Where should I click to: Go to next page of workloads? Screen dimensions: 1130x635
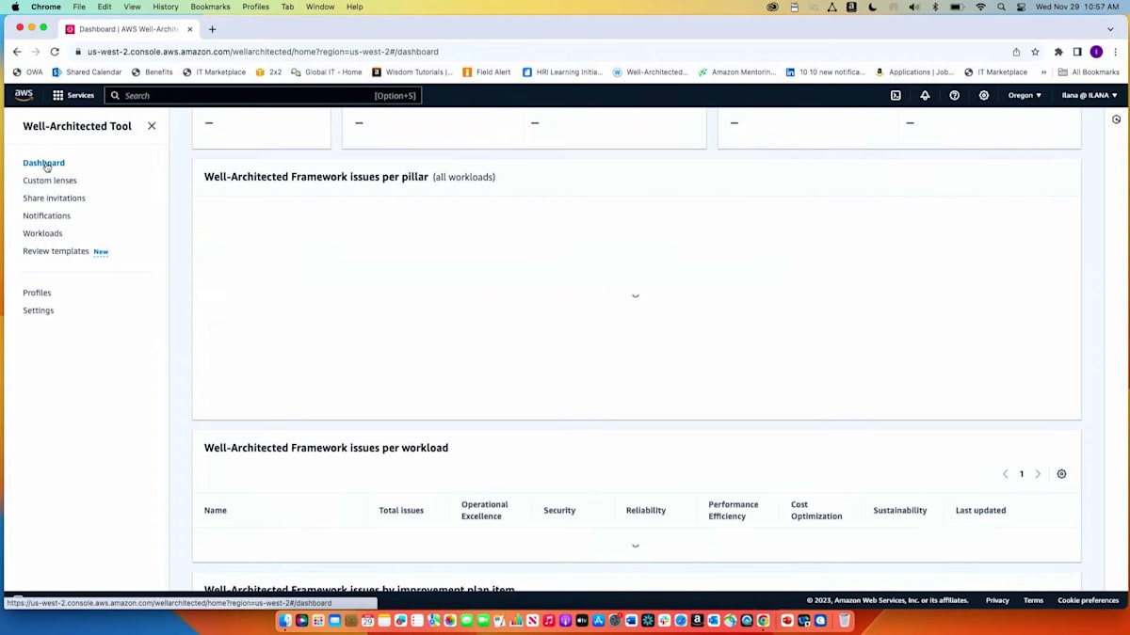1038,474
